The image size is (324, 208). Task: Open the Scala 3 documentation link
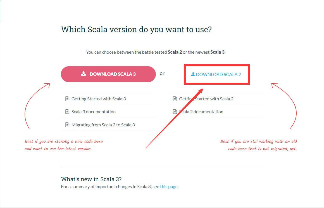(x=94, y=112)
